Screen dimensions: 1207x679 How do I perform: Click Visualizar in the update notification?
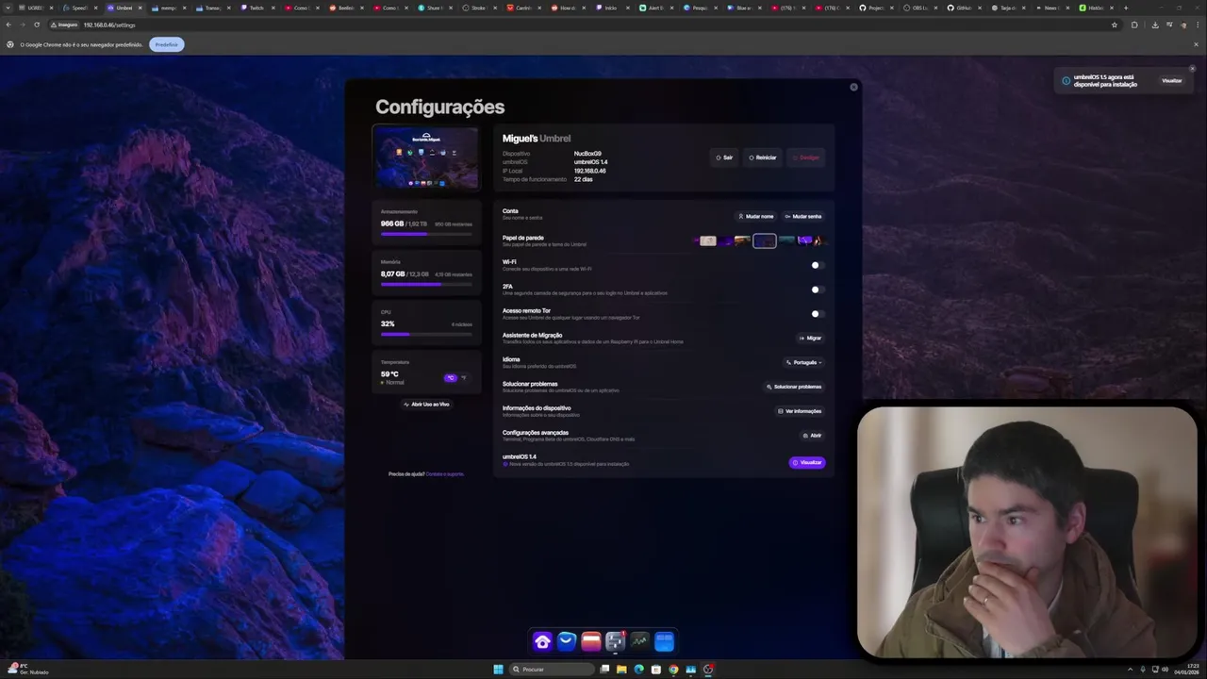coord(1171,81)
